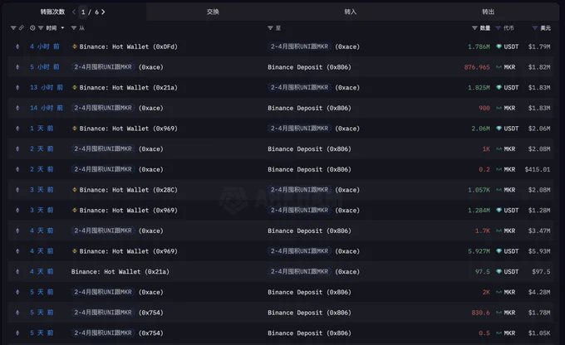Open the chain filter icon in the table header

tap(13, 27)
